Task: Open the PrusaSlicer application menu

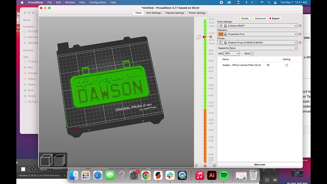Action: [x=36, y=2]
